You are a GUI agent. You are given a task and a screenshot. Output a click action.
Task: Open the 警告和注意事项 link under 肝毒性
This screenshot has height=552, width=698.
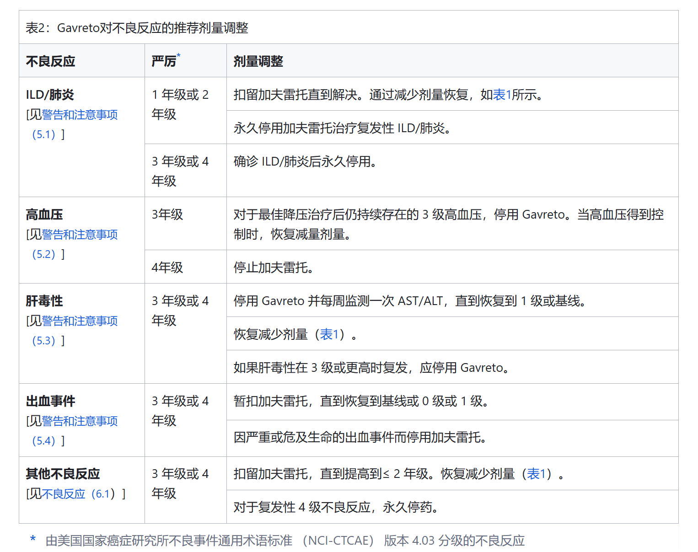point(80,321)
